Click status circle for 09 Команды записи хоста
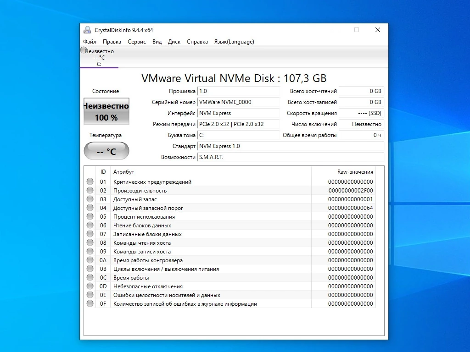 tap(90, 251)
